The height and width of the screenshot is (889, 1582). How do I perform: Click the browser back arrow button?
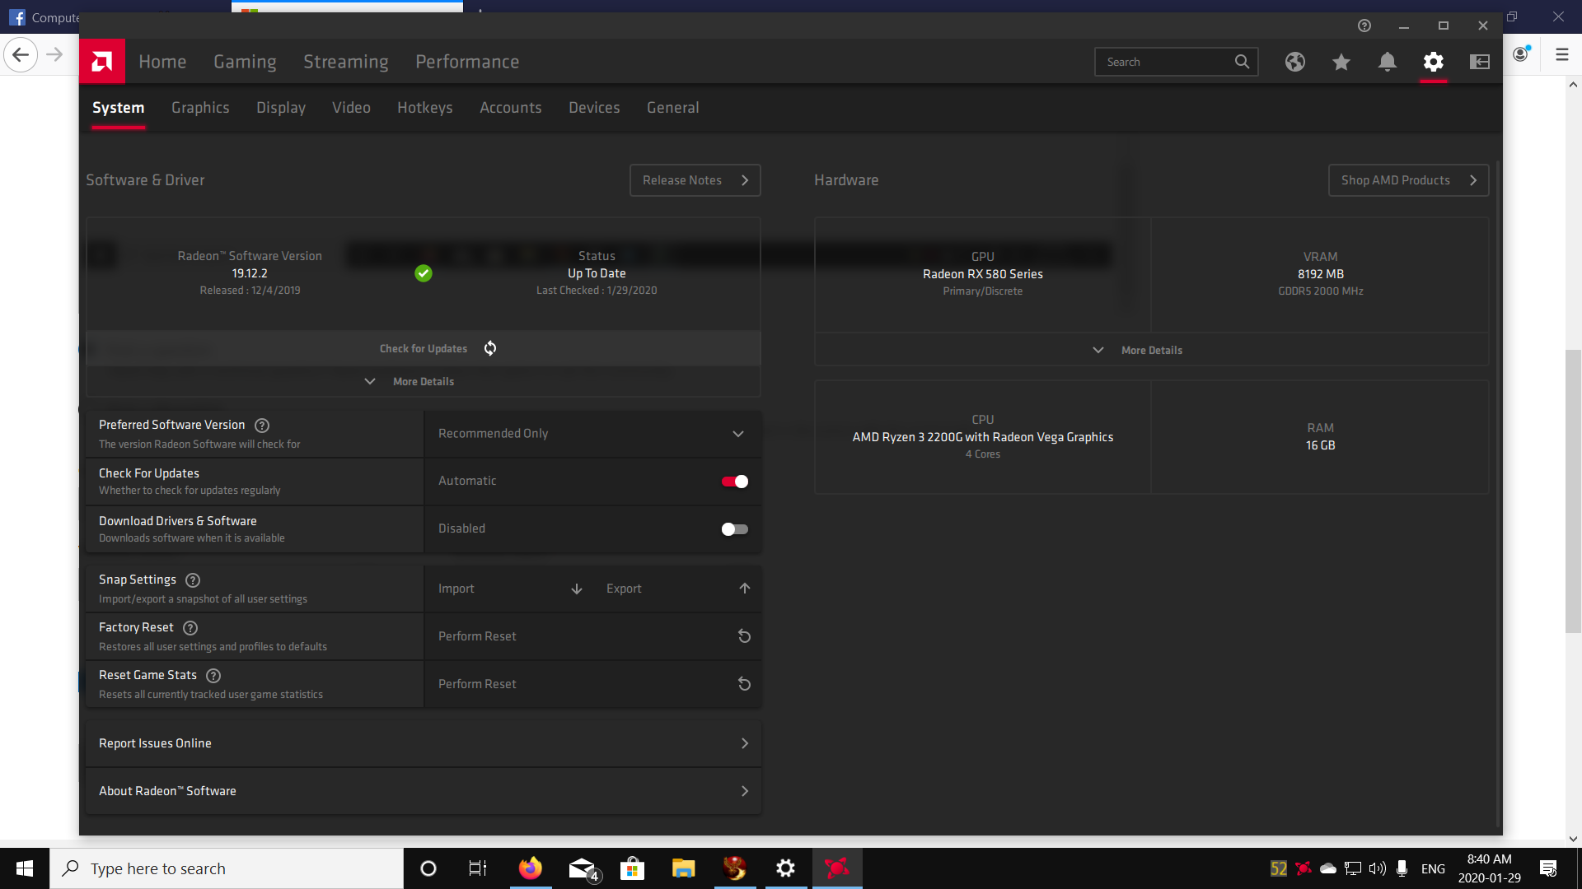coord(21,55)
